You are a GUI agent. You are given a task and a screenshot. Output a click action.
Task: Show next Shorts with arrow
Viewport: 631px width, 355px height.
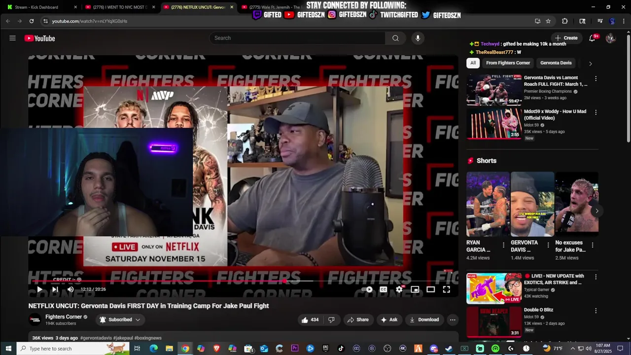click(x=596, y=211)
